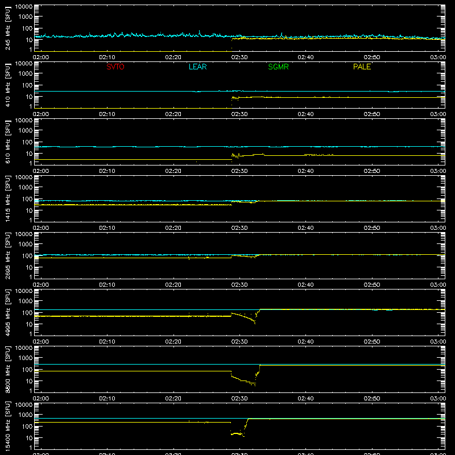Click the 610 MHz [SFU] axis label
The width and height of the screenshot is (455, 455).
(x=7, y=142)
